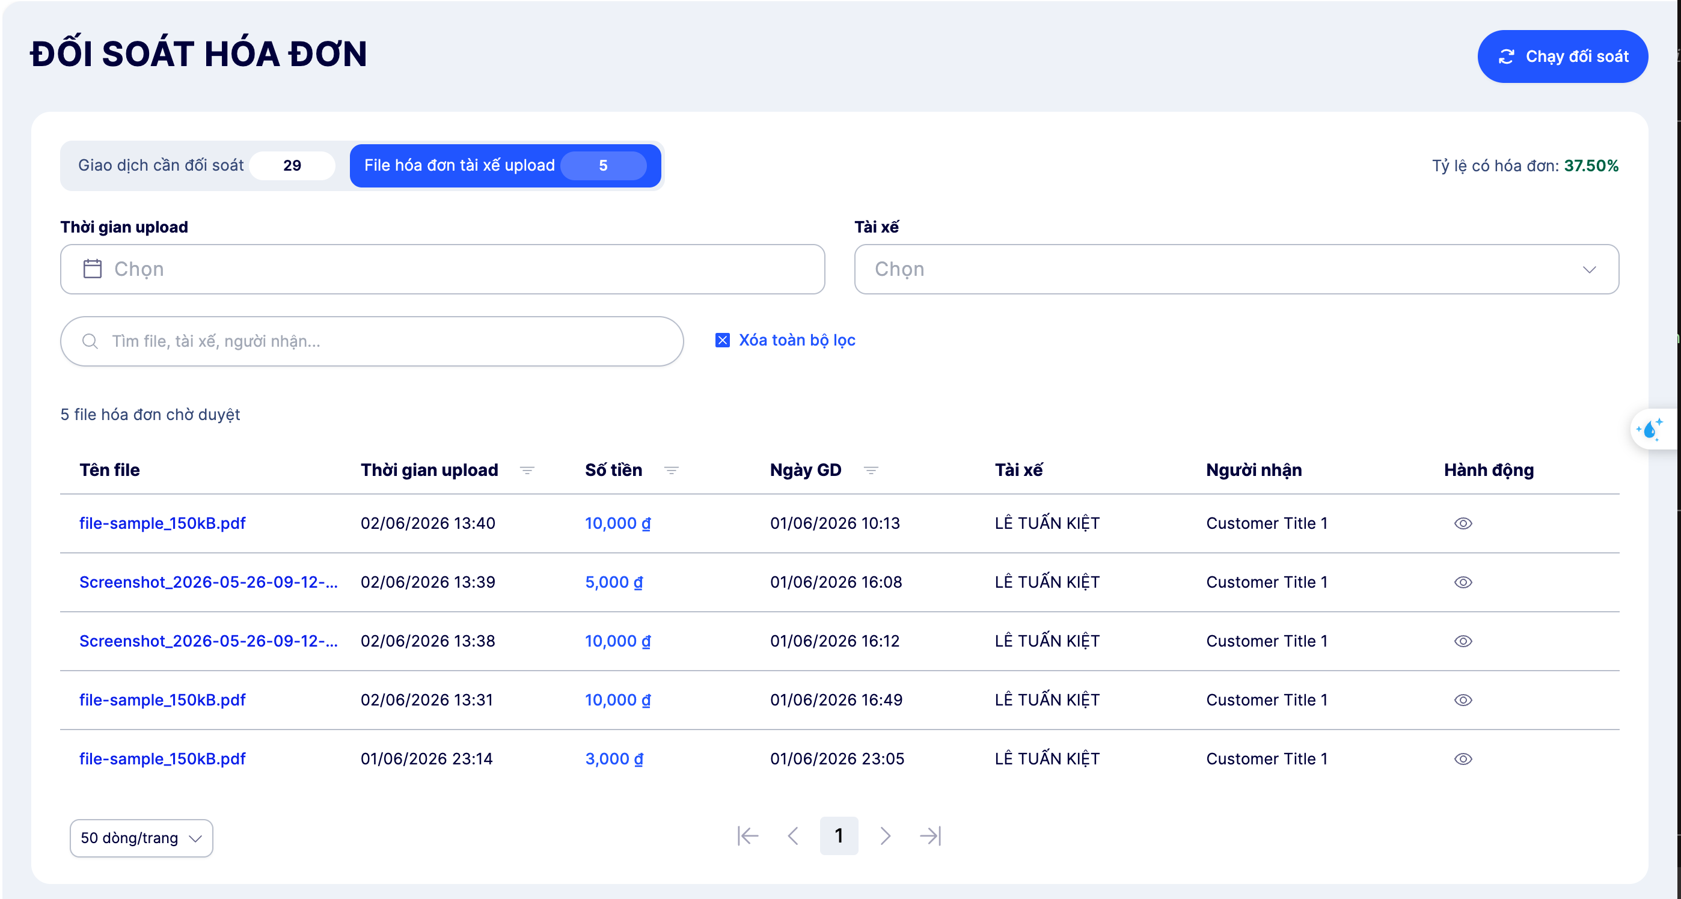View invoice with eye icon for 13:39 upload
The height and width of the screenshot is (899, 1681).
(1463, 582)
